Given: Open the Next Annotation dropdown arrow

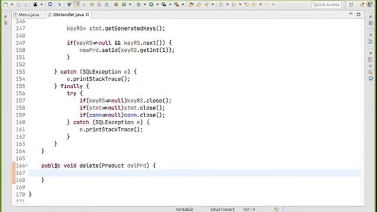Looking at the screenshot, I should pyautogui.click(x=227, y=5).
